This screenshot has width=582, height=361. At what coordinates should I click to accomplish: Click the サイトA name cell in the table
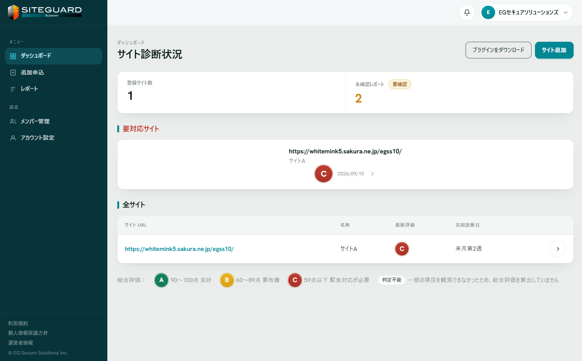click(349, 249)
